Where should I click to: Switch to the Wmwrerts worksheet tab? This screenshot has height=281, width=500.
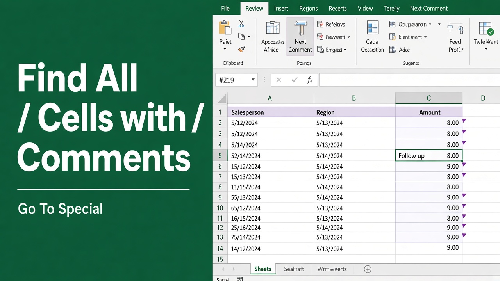click(332, 269)
